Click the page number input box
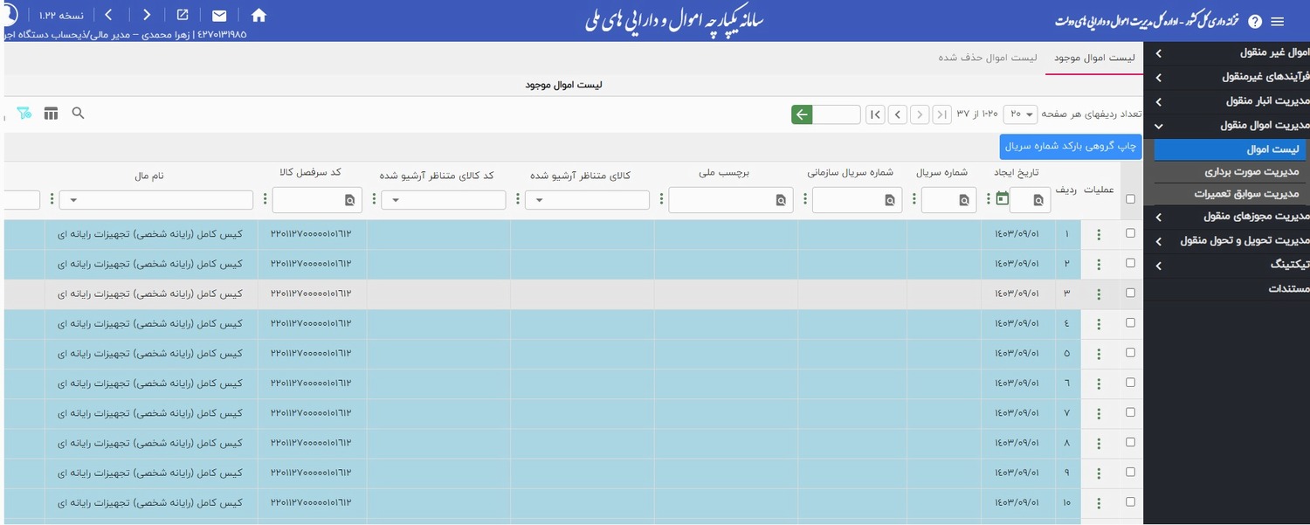This screenshot has height=525, width=1310. tap(837, 114)
